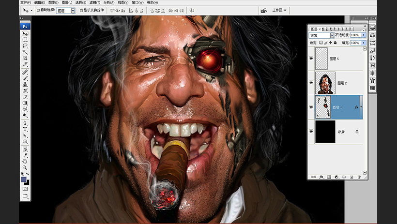Open 图像(I) menu

53,2
